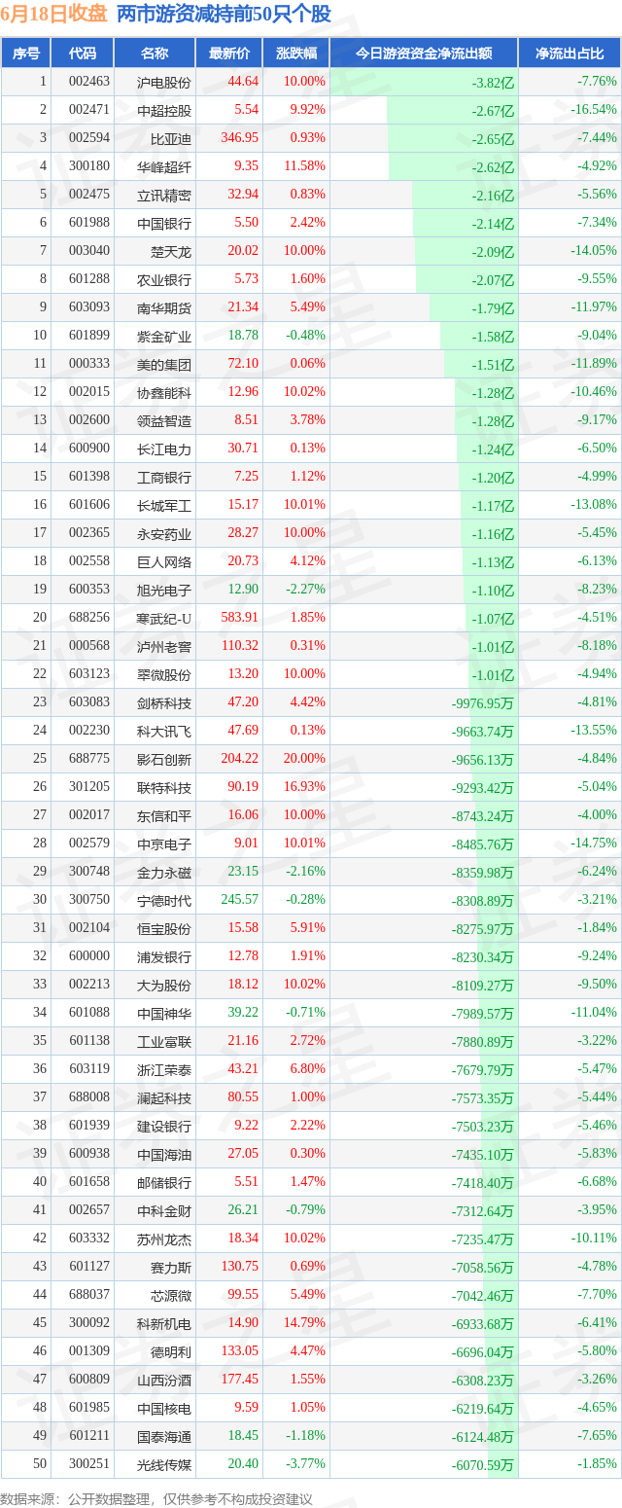Image resolution: width=622 pixels, height=1508 pixels.
Task: Click the title 两市游资减持前50只个股
Action: (224, 14)
